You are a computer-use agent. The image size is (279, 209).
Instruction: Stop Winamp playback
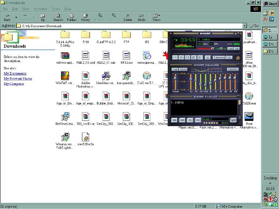coord(194,57)
